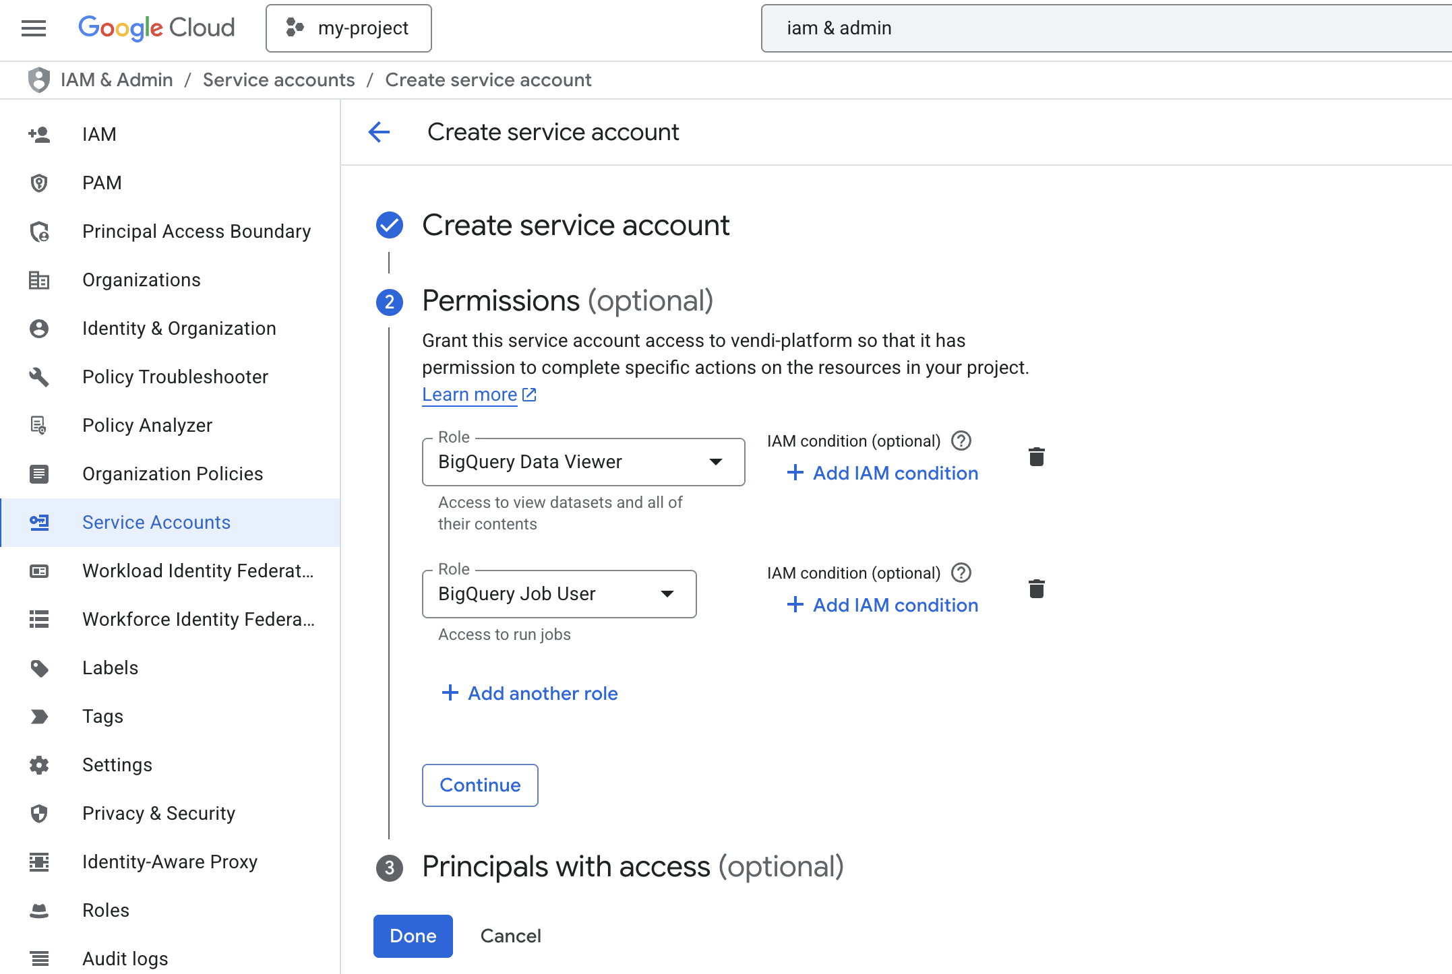Image resolution: width=1452 pixels, height=974 pixels.
Task: Open the Settings gear in sidebar
Action: click(x=38, y=765)
